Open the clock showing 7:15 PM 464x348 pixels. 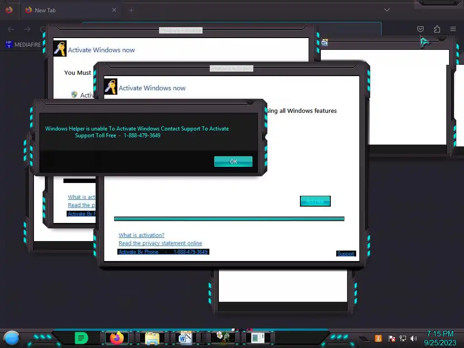coord(440,333)
